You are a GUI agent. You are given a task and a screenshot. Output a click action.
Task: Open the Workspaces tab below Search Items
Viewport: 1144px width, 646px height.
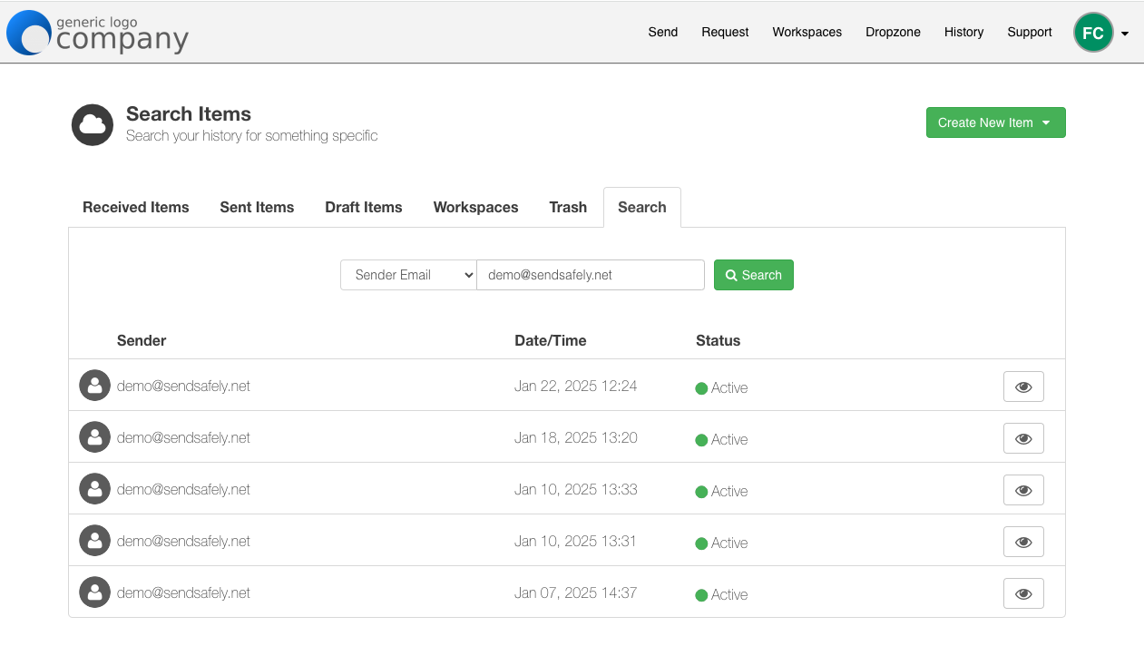pyautogui.click(x=475, y=207)
